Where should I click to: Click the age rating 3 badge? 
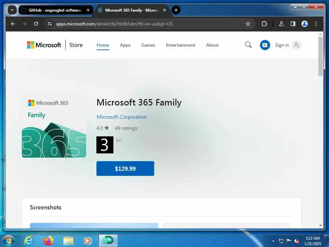tap(105, 145)
